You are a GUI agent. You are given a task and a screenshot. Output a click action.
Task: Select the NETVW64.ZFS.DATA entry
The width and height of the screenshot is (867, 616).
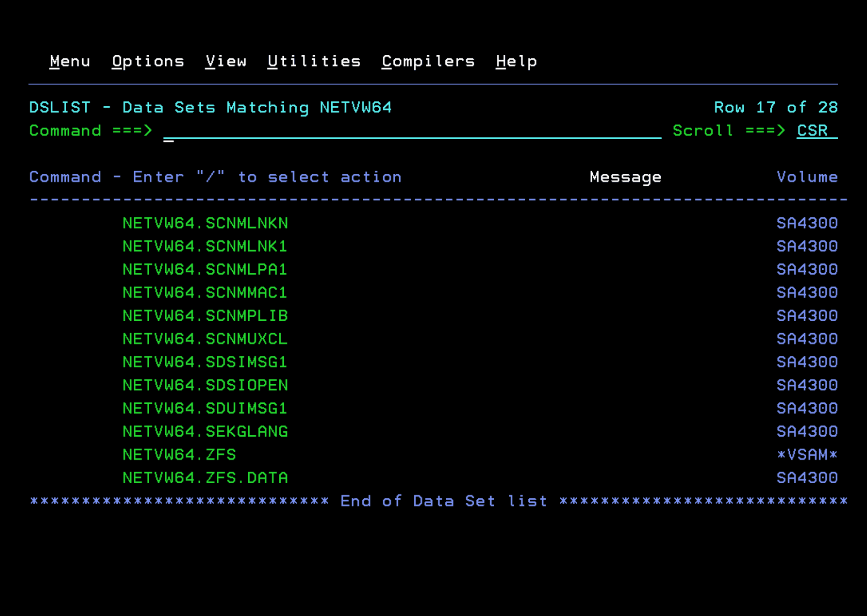(x=205, y=478)
